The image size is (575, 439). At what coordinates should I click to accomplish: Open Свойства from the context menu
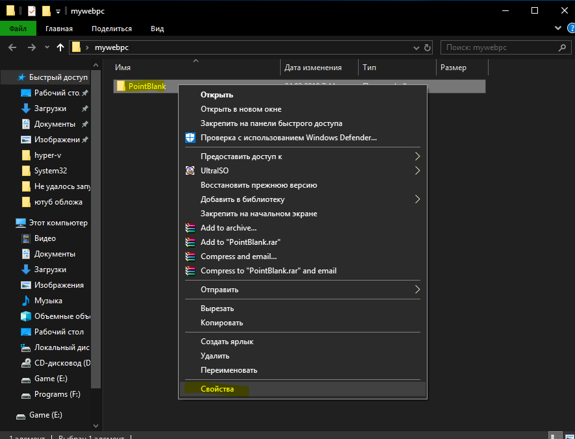pyautogui.click(x=303, y=389)
